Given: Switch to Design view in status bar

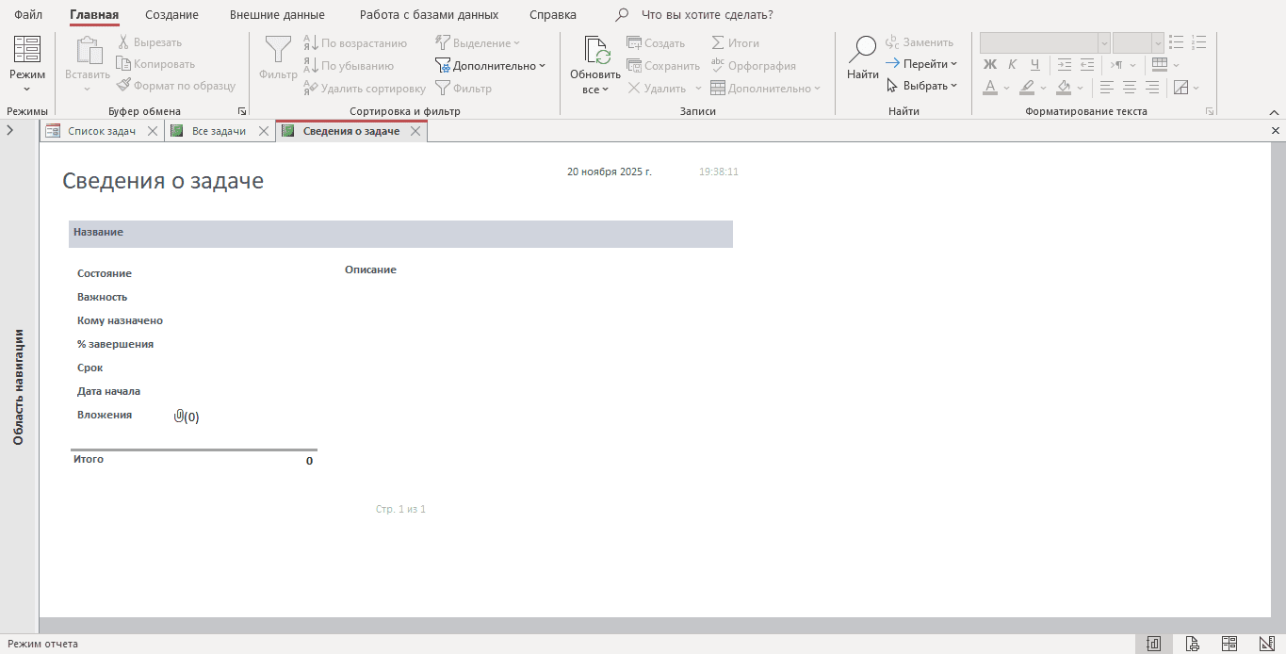Looking at the screenshot, I should pos(1266,644).
